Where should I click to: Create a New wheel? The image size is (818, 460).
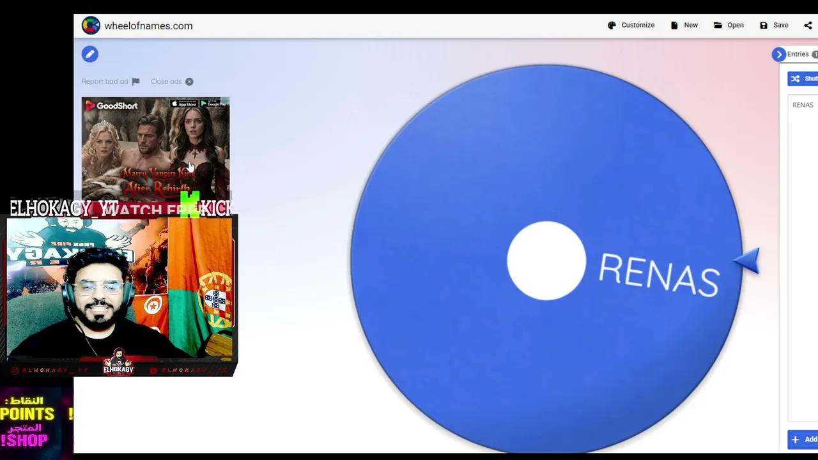pos(684,26)
